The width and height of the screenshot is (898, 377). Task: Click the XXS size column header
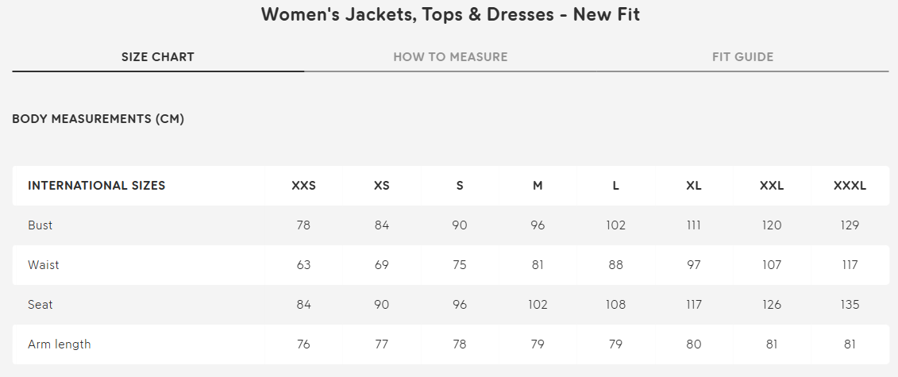point(303,186)
